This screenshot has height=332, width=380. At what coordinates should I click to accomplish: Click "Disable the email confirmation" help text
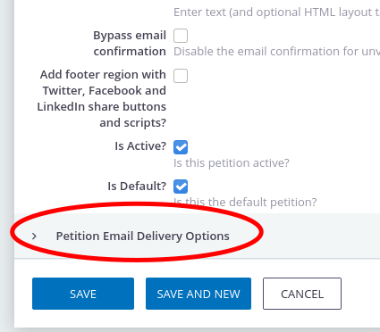pyautogui.click(x=276, y=52)
